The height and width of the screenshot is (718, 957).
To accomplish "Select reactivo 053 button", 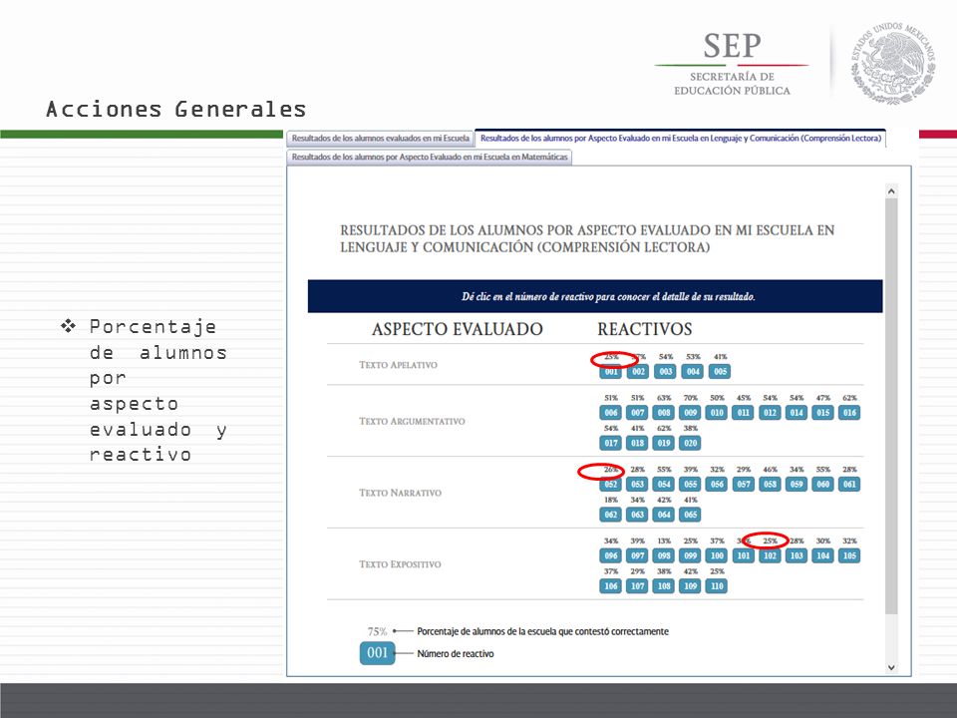I will pos(637,485).
